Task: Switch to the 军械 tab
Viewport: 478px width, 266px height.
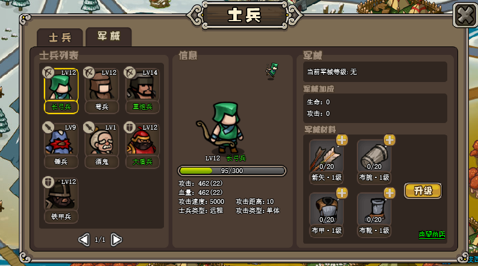Action: pos(108,36)
